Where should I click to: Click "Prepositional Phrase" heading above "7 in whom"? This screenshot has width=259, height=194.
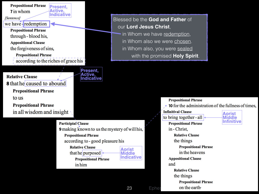(x=28, y=6)
